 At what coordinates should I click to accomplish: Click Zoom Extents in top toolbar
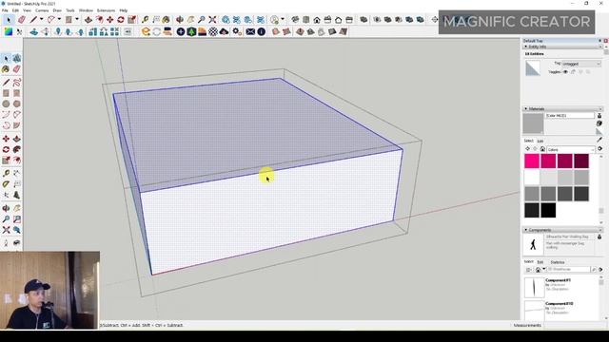tap(212, 19)
